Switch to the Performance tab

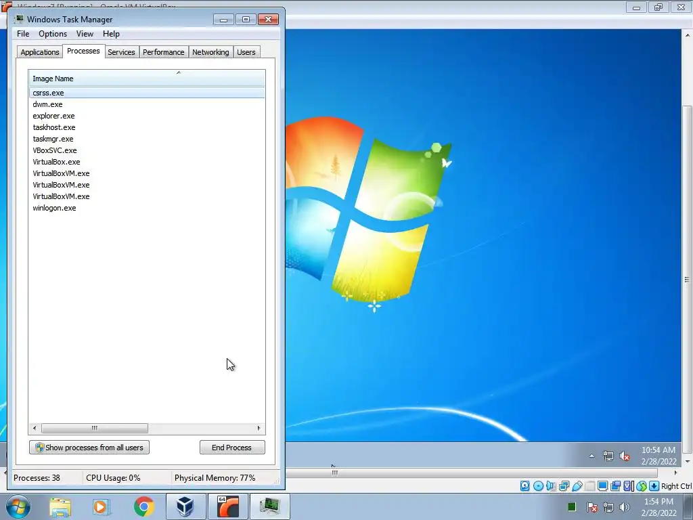pyautogui.click(x=164, y=52)
